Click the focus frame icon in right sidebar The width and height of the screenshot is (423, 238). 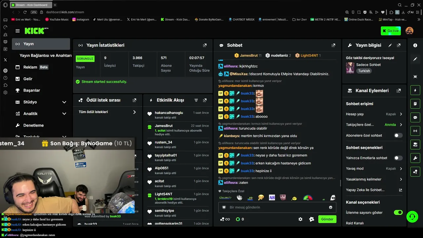(x=415, y=77)
